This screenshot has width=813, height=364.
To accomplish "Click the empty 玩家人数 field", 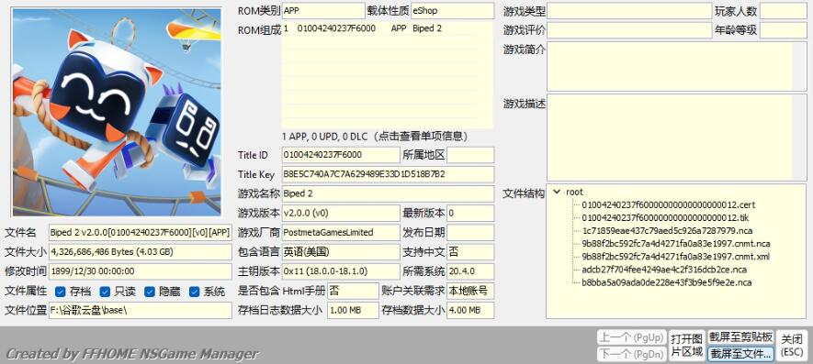I will coord(784,10).
